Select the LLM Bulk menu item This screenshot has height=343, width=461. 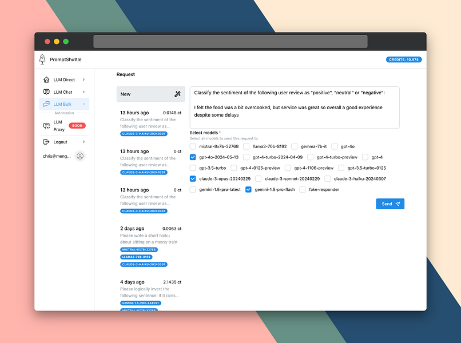click(64, 104)
